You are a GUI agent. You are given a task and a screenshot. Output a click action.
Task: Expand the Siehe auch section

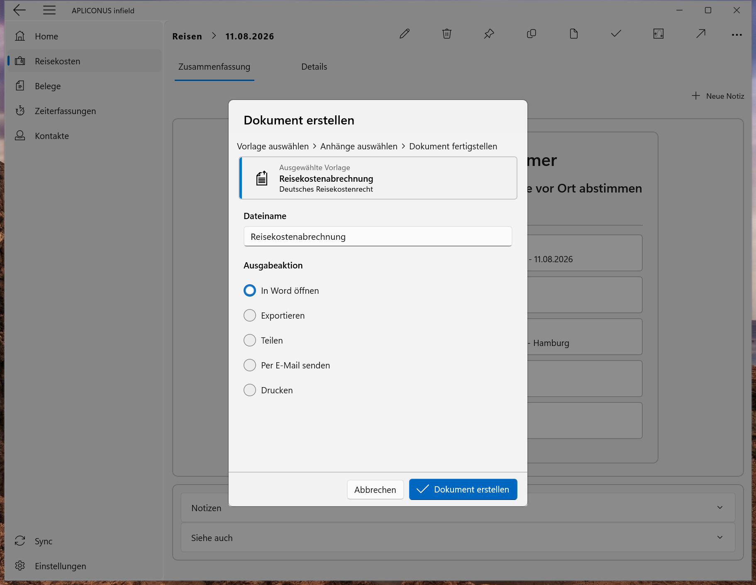pyautogui.click(x=458, y=538)
